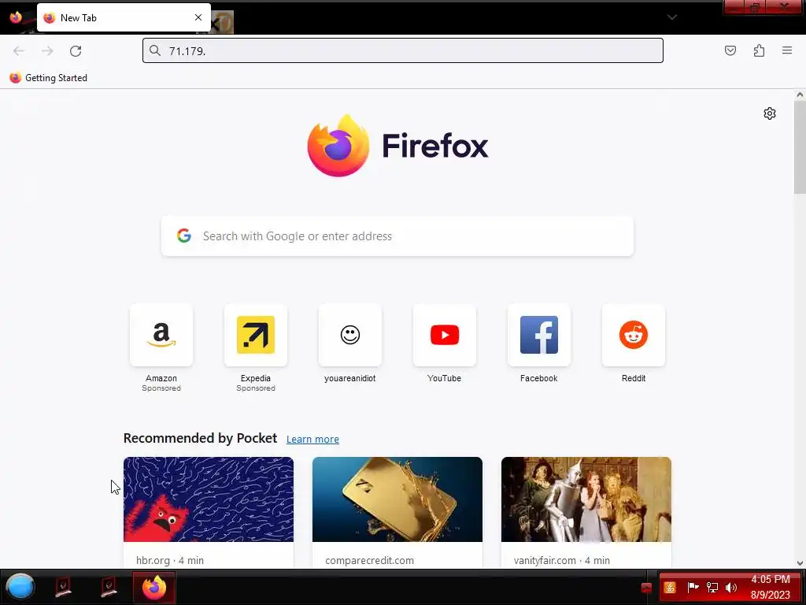Image resolution: width=806 pixels, height=605 pixels.
Task: Click the Firefox taskbar button
Action: 154,587
